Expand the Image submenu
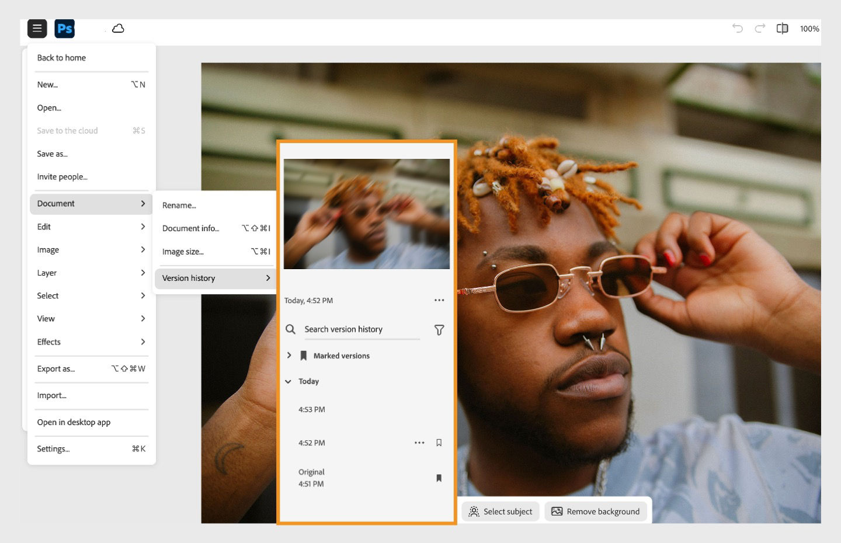The width and height of the screenshot is (841, 543). point(92,250)
